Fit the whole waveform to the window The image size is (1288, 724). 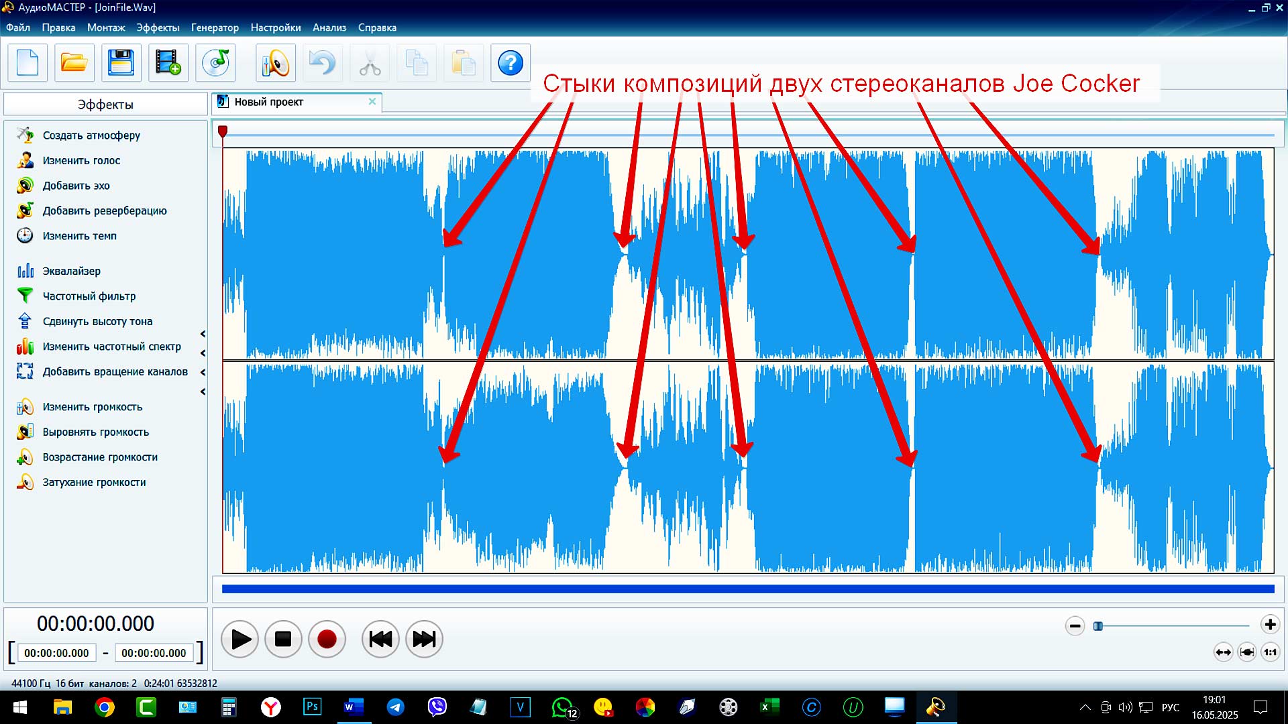point(1223,652)
